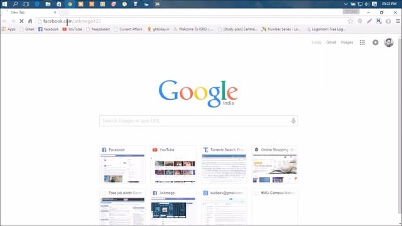Go to the Chrome home page icon
This screenshot has width=402, height=226.
30,21
